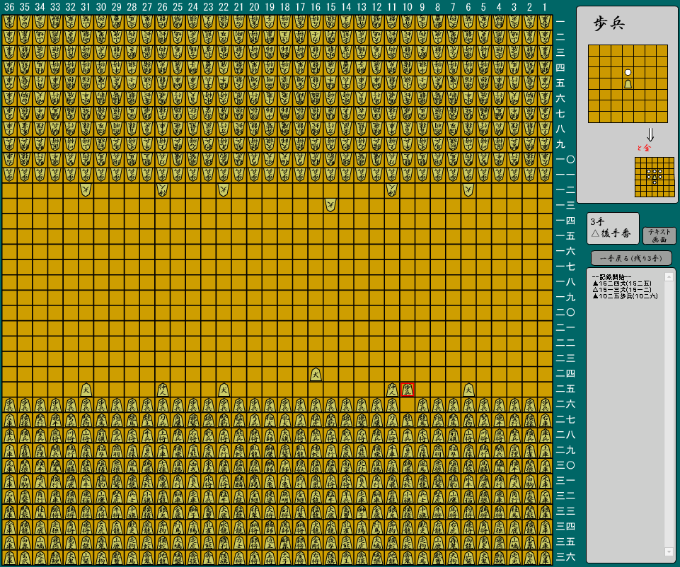
Task: Click White's advanced piece on rank 一三
Action: pyautogui.click(x=330, y=204)
